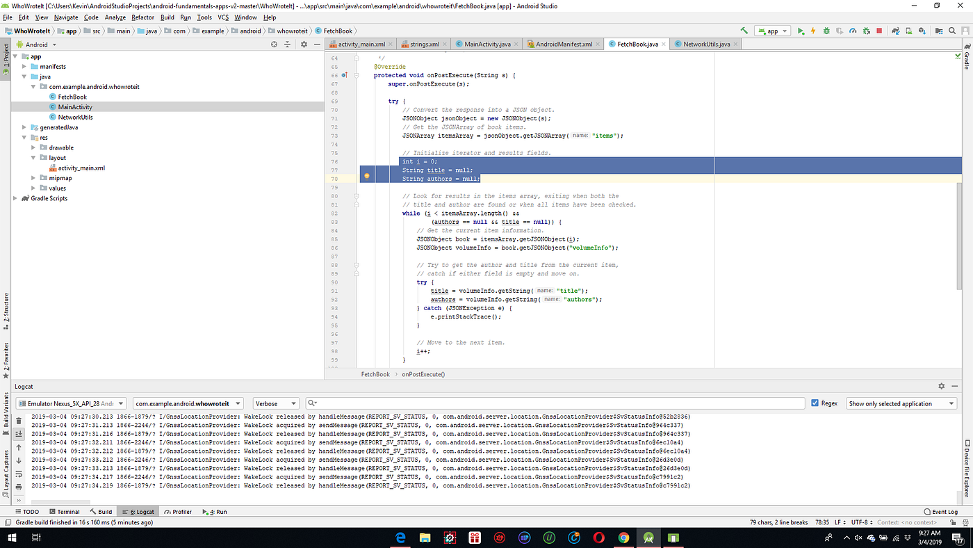Switch to the NetworkUtils.java tab
Image resolution: width=973 pixels, height=548 pixels.
tap(704, 43)
